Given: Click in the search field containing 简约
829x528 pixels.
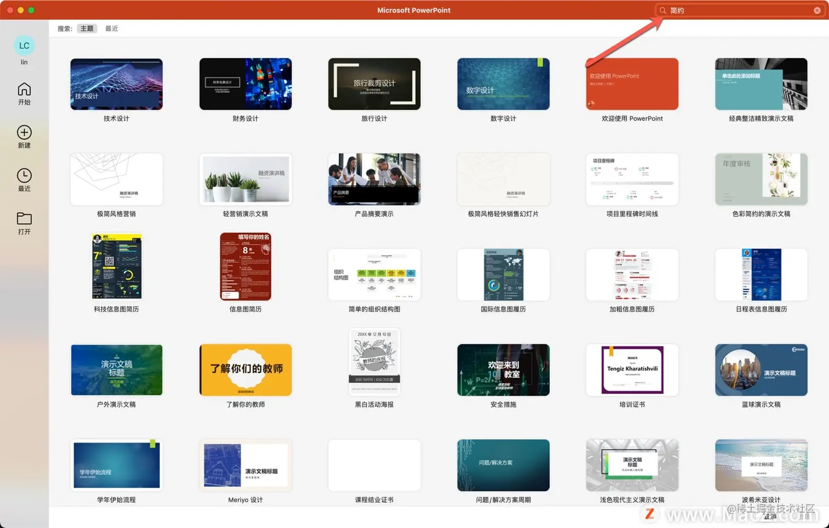Looking at the screenshot, I should (x=740, y=10).
